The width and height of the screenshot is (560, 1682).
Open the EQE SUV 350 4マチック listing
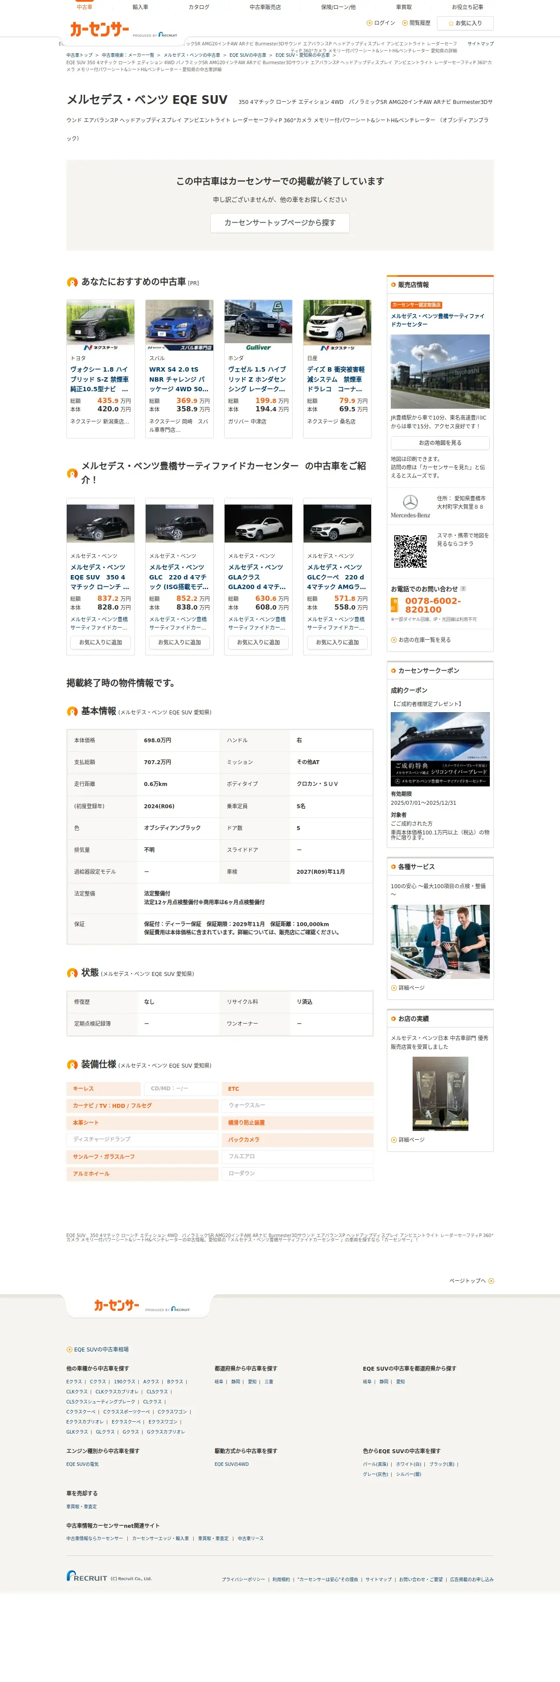[100, 576]
